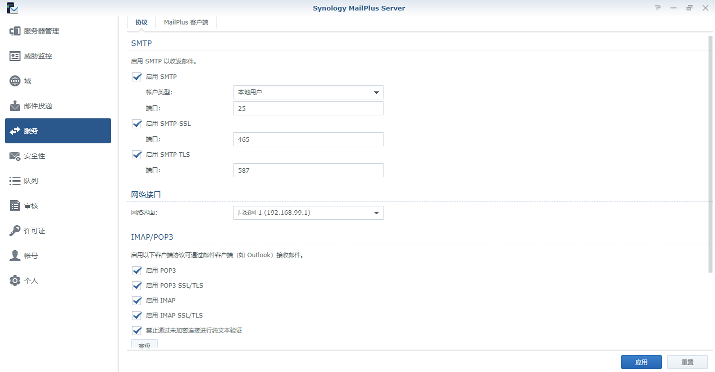The width and height of the screenshot is (715, 372).
Task: Open Server Management via its sidebar icon
Action: pyautogui.click(x=15, y=31)
